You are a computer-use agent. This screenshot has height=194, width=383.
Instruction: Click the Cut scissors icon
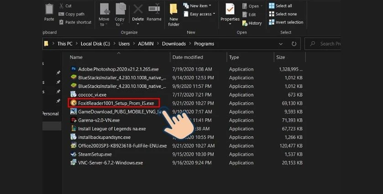(61, 5)
